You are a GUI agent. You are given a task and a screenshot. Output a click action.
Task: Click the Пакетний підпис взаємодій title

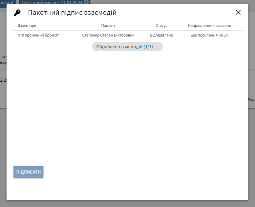click(72, 13)
